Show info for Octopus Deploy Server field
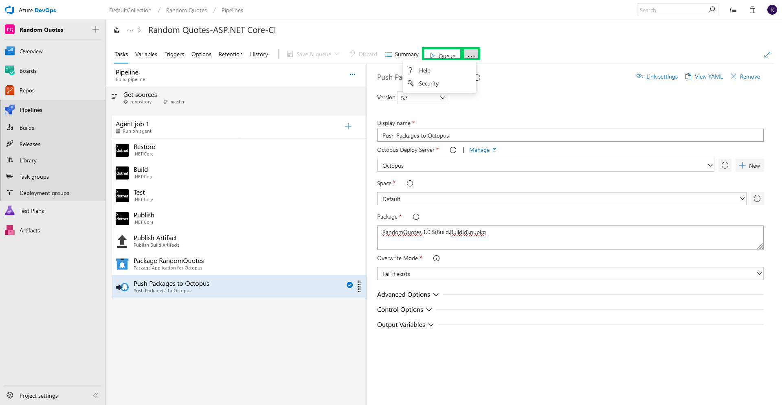Viewport: 782px width, 405px height. 453,150
